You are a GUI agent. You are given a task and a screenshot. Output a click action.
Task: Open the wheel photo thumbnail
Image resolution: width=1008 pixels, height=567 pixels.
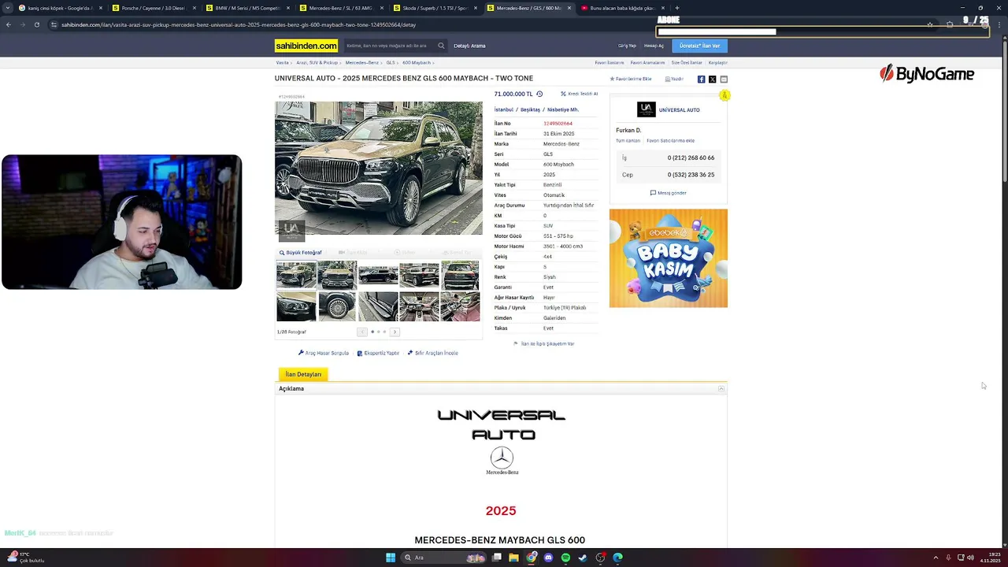tap(337, 306)
